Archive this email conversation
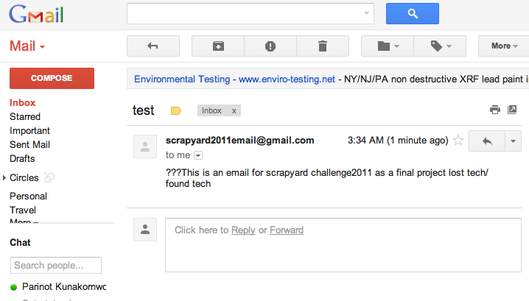529x301 pixels. coord(218,46)
